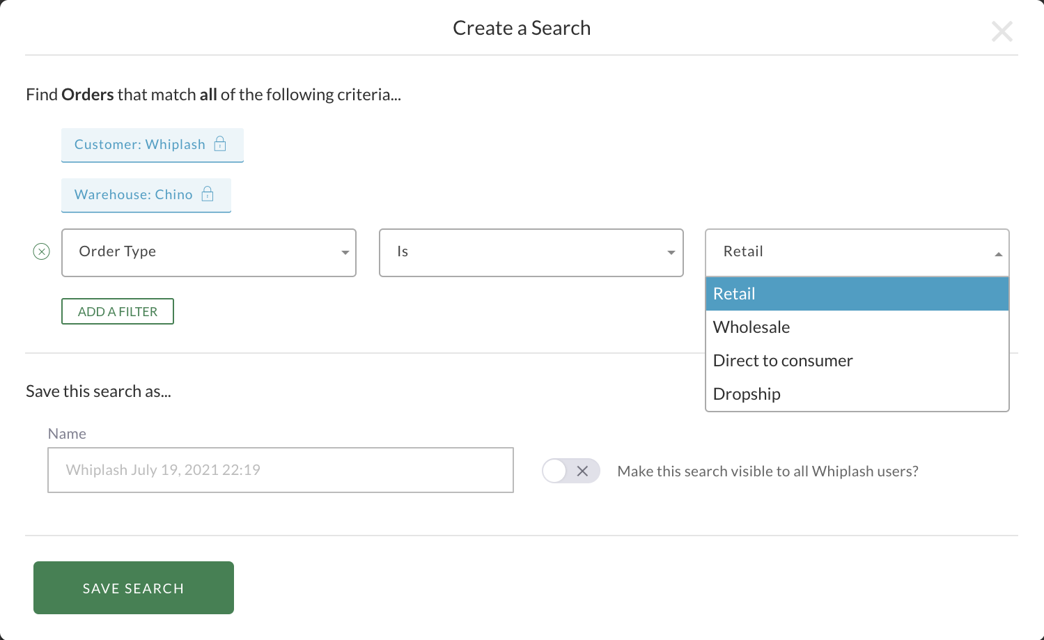
Task: Open the Order Type field dropdown
Action: [344, 252]
